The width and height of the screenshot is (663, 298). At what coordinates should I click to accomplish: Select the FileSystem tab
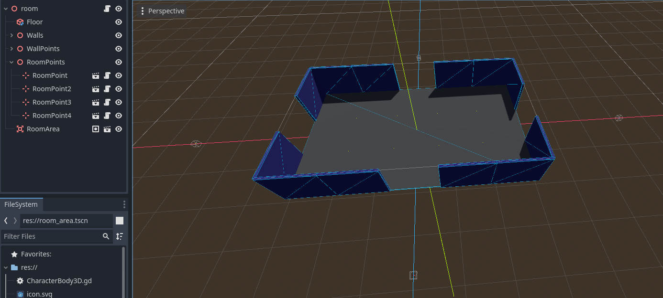[21, 204]
